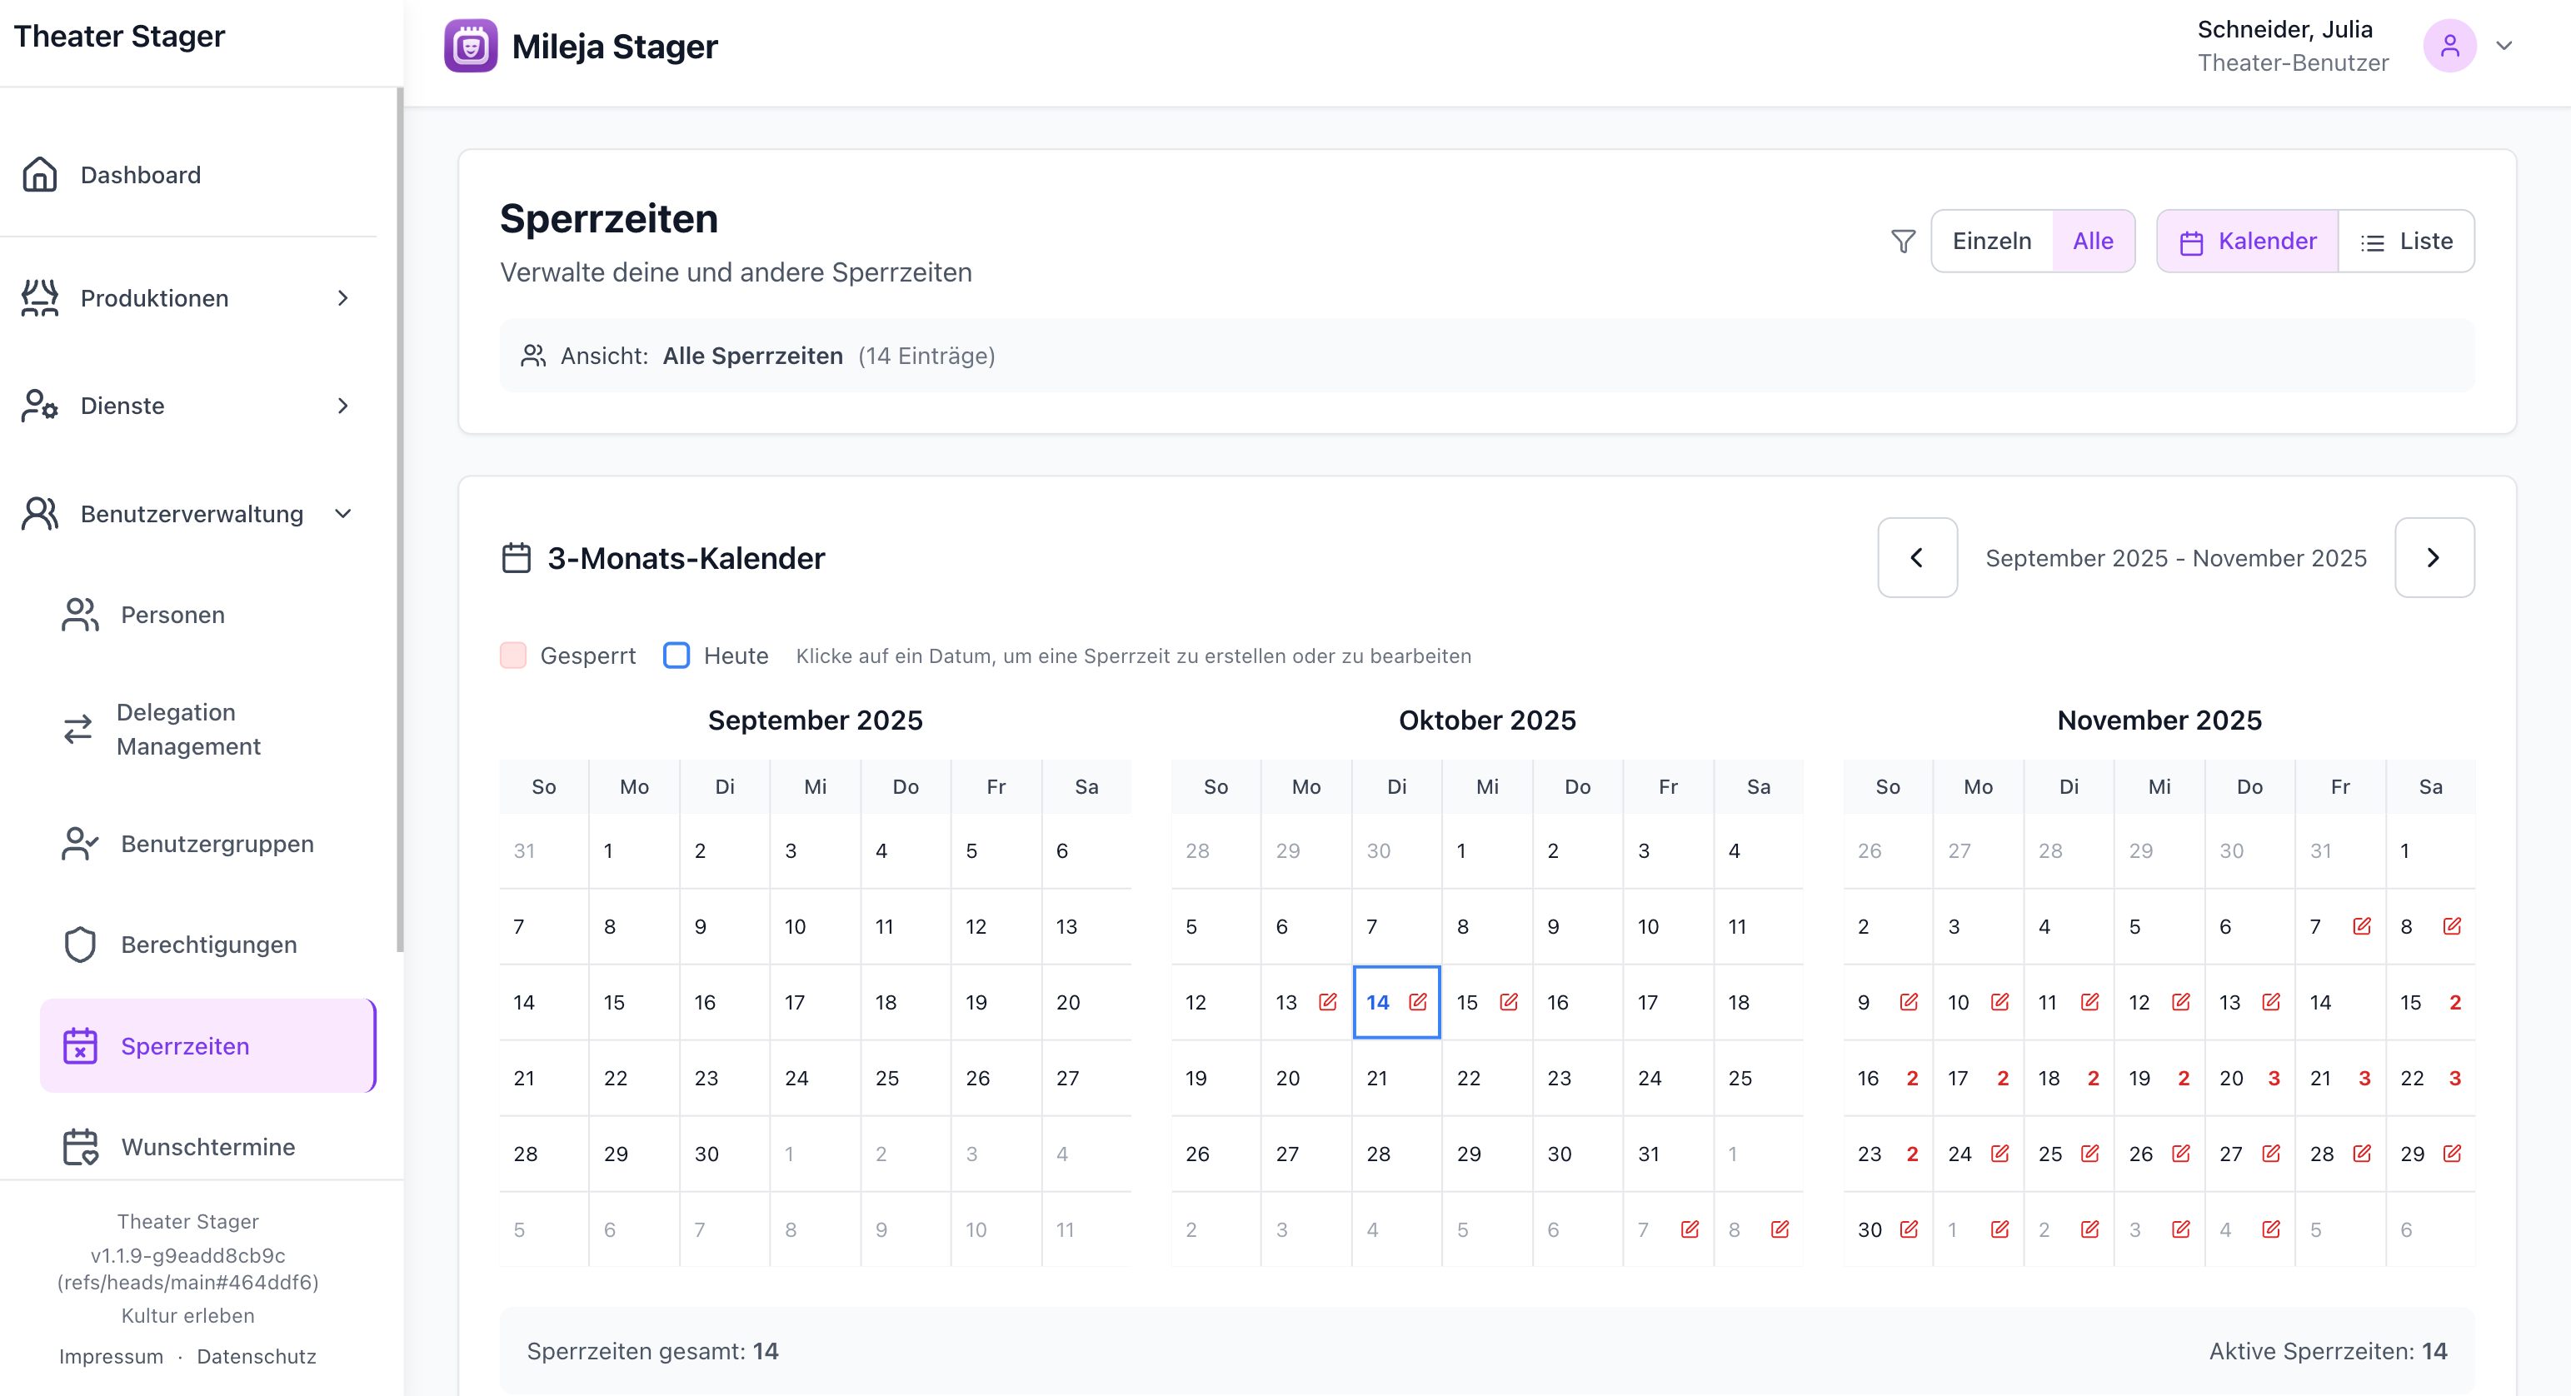Click edit icon on November 7
This screenshot has width=2571, height=1396.
coord(2361,926)
